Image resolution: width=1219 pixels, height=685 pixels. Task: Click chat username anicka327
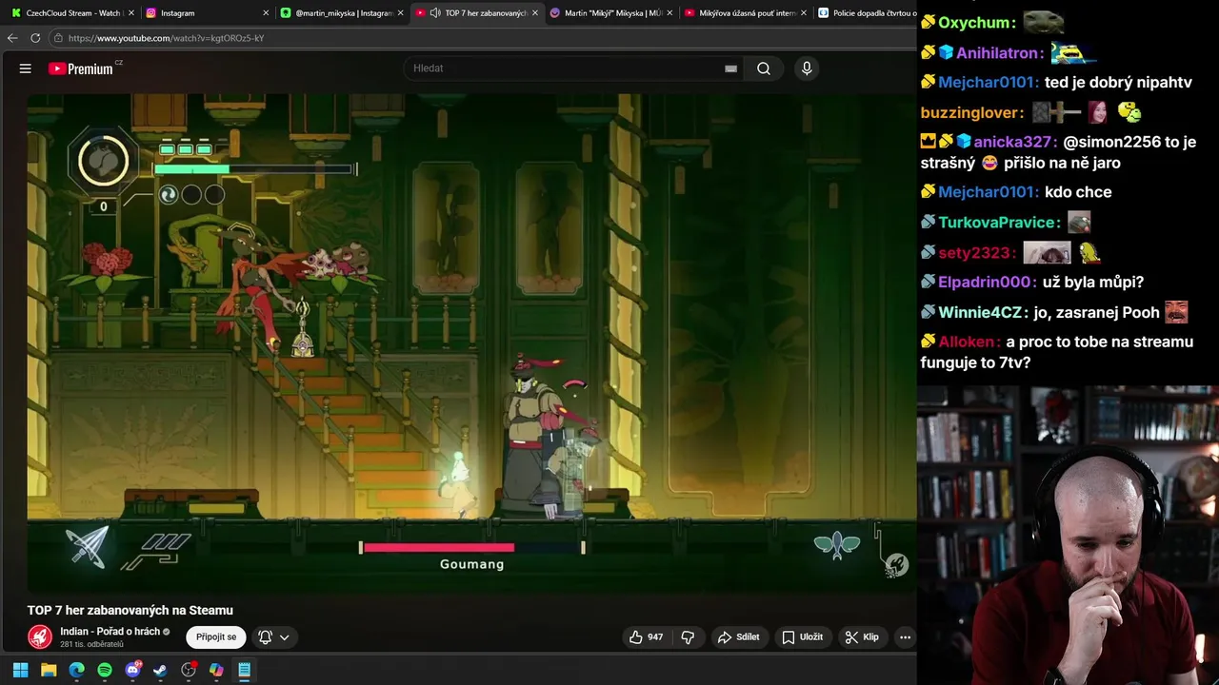click(1014, 142)
